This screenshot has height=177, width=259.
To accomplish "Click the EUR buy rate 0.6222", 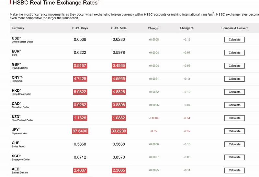I will point(80,53).
